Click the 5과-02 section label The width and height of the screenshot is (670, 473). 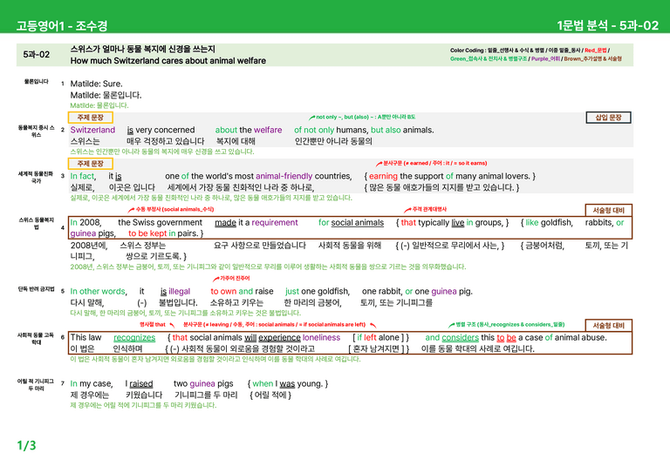coord(37,55)
